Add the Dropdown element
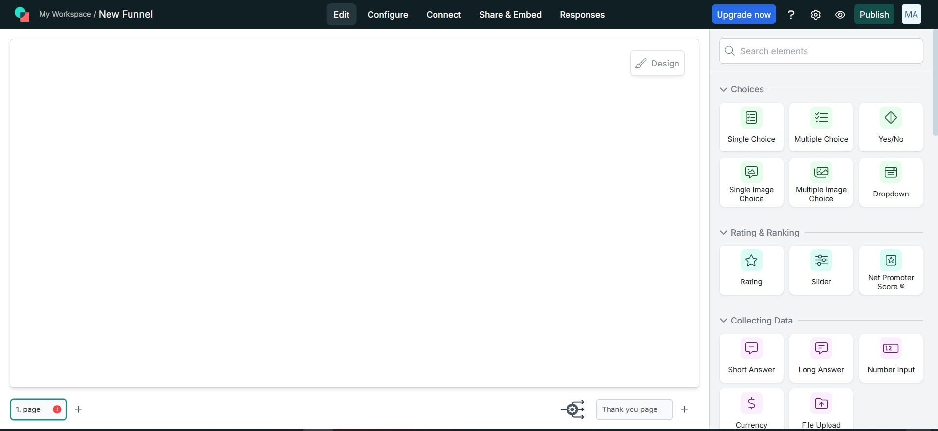938x431 pixels. tap(891, 182)
